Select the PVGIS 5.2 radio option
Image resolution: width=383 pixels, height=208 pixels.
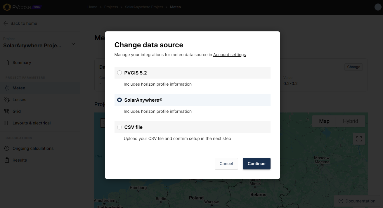coord(119,73)
